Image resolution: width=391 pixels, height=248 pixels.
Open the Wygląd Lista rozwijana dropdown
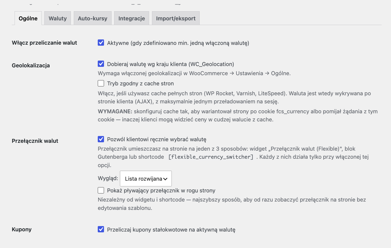(146, 179)
